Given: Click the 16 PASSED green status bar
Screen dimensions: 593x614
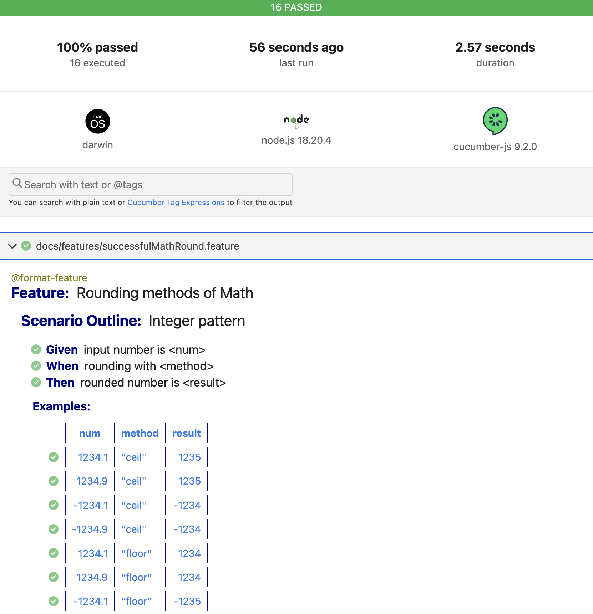Looking at the screenshot, I should coord(296,7).
